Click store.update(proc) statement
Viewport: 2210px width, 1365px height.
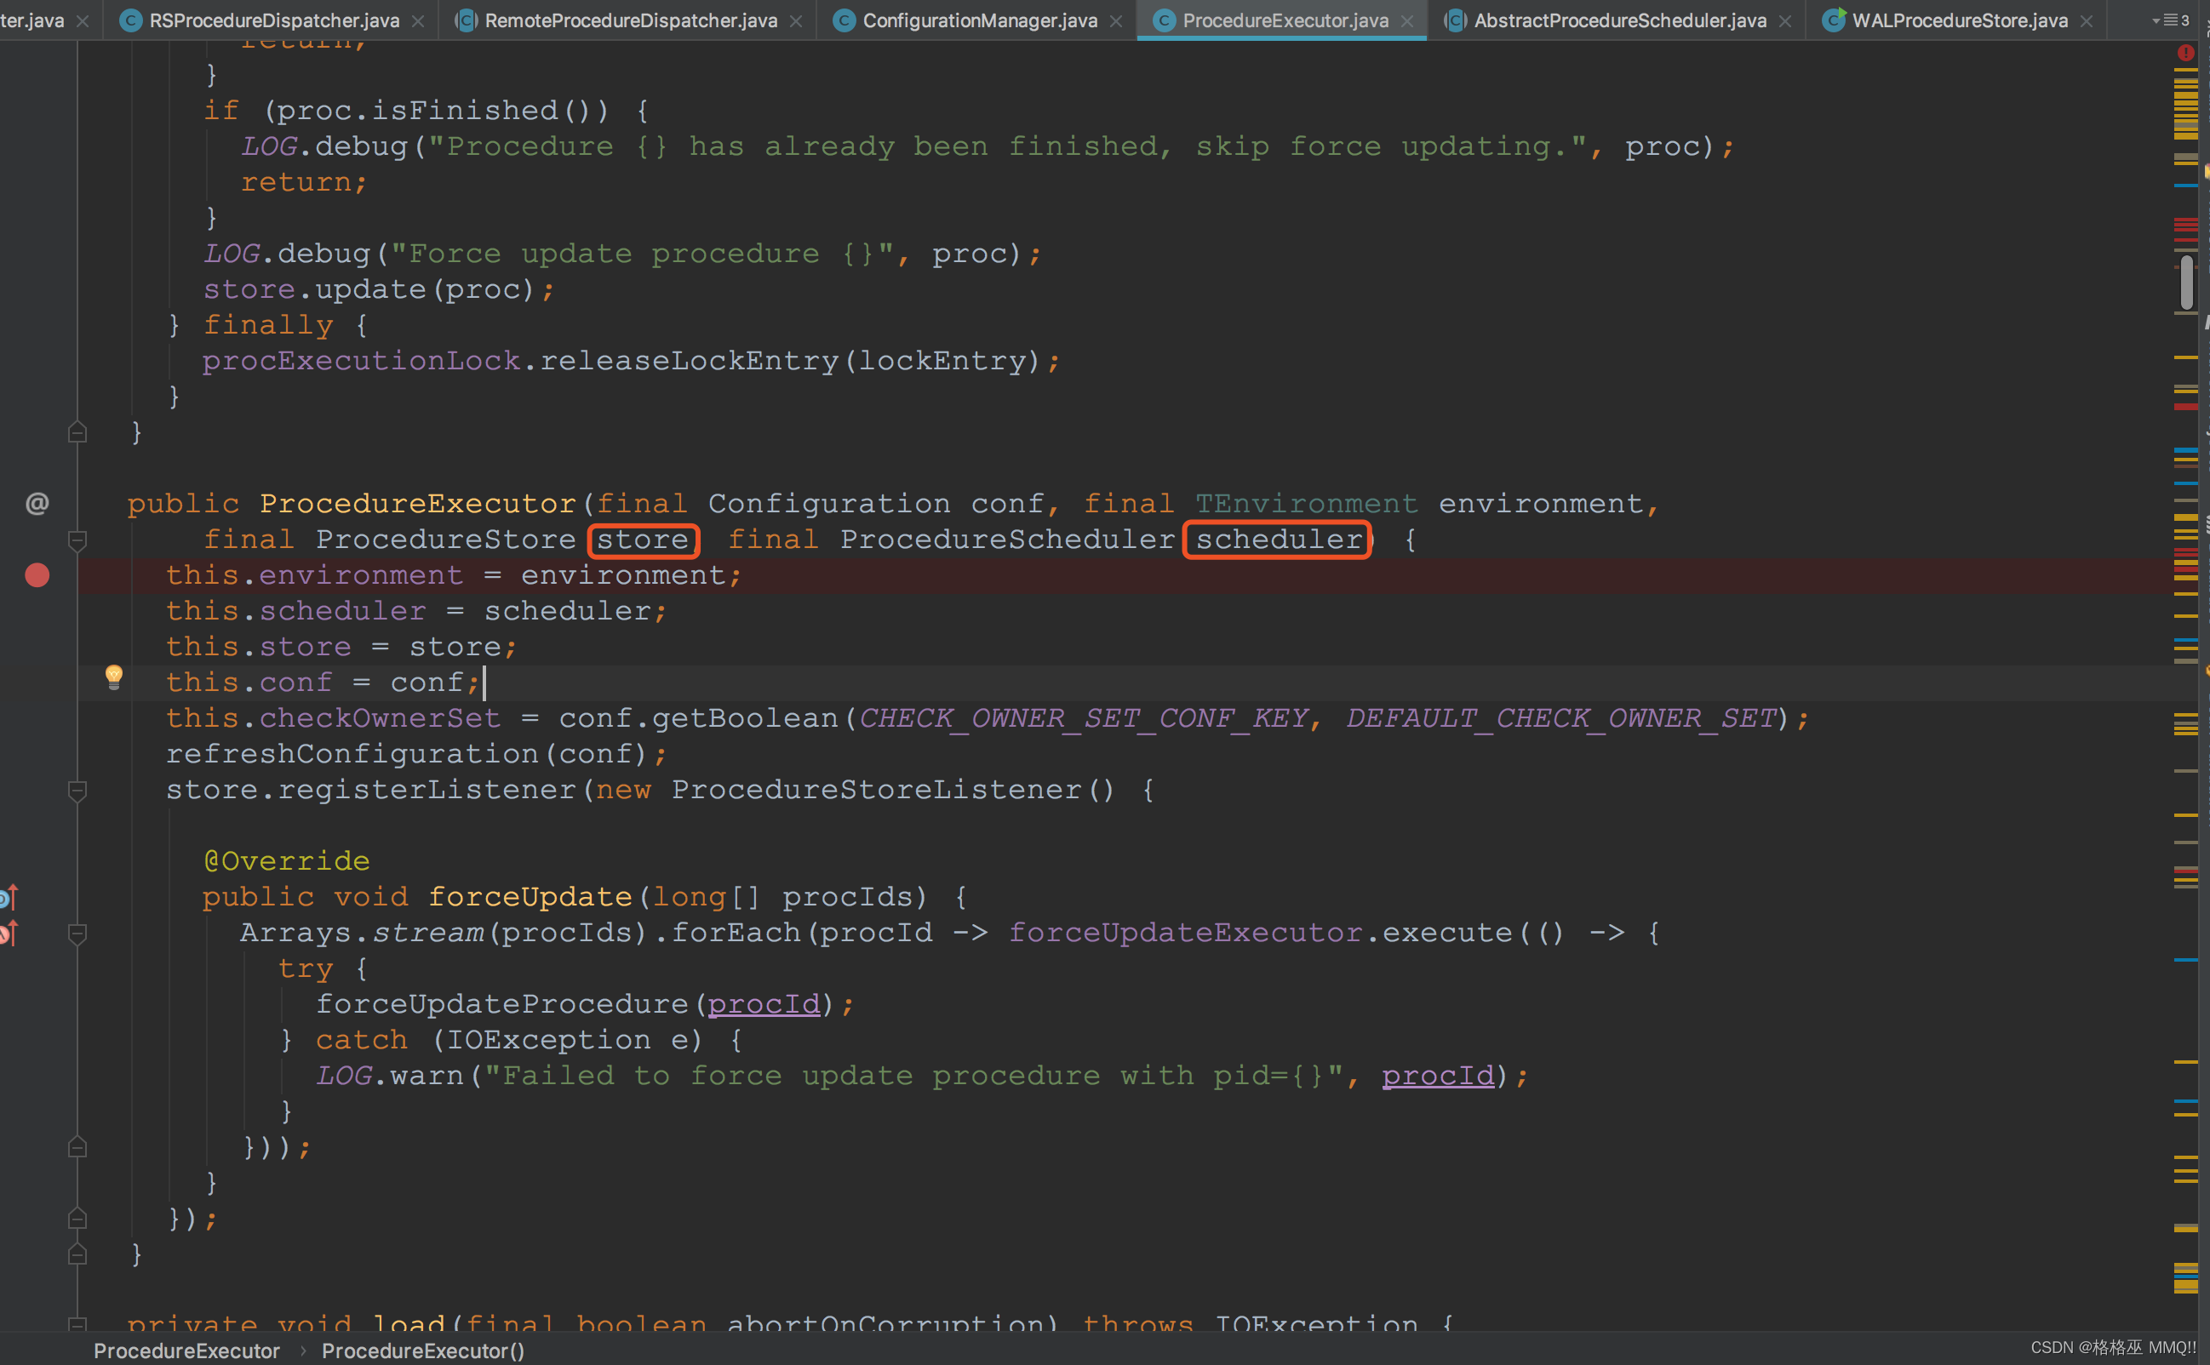[379, 288]
